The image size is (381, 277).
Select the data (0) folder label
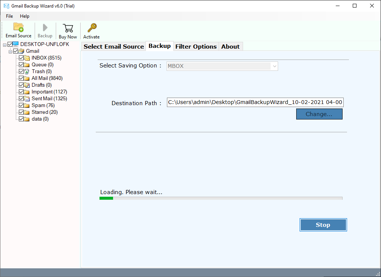(x=40, y=119)
